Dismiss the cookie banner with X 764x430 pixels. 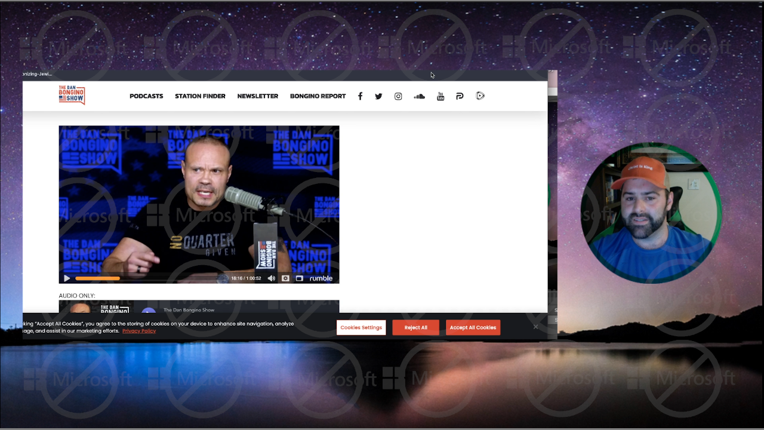pyautogui.click(x=535, y=327)
